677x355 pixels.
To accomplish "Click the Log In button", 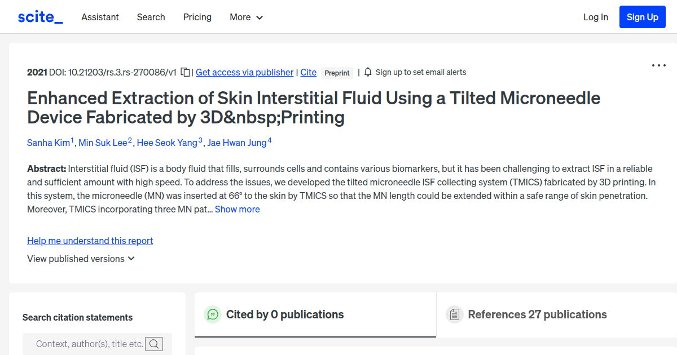I will pyautogui.click(x=595, y=17).
